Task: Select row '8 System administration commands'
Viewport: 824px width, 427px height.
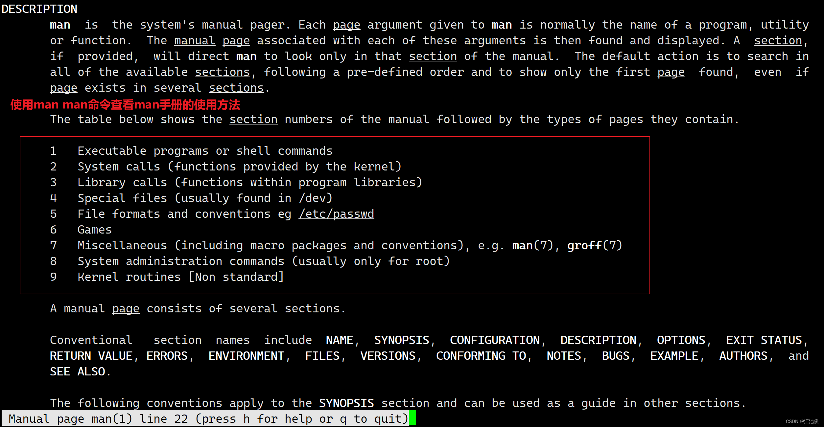Action: (x=250, y=261)
